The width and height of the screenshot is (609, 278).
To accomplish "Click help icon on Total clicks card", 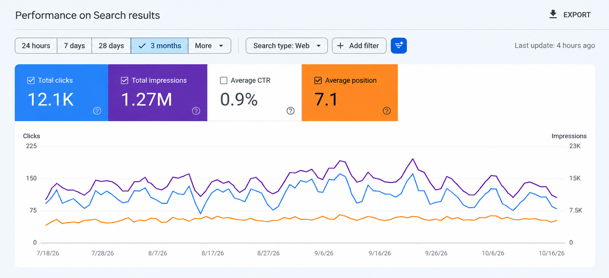I will (97, 111).
